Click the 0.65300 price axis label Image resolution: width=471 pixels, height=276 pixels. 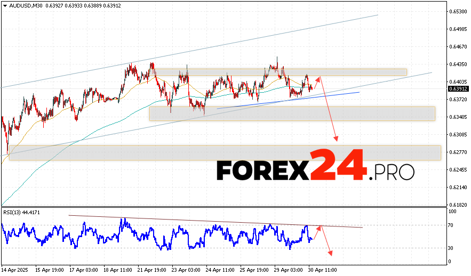pos(458,11)
